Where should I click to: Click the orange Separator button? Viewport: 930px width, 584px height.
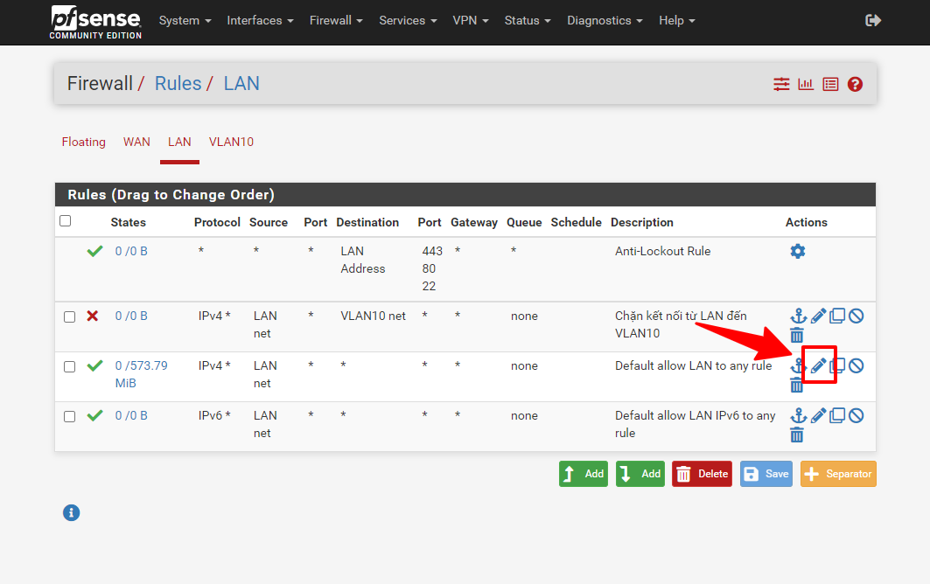837,474
